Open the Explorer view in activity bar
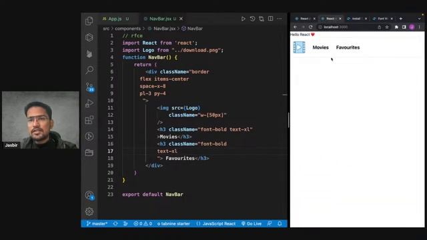The image size is (427, 240). [89, 21]
